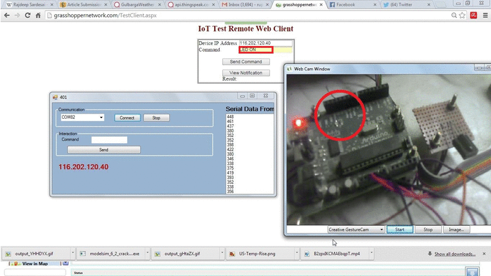Click Connect in the Communication group
Screen dimensions: 491x276
[127, 117]
